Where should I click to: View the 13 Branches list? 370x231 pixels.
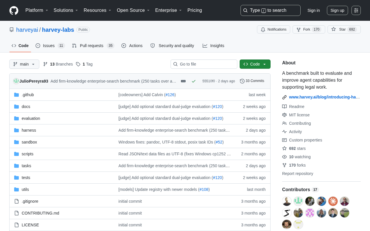click(x=58, y=64)
